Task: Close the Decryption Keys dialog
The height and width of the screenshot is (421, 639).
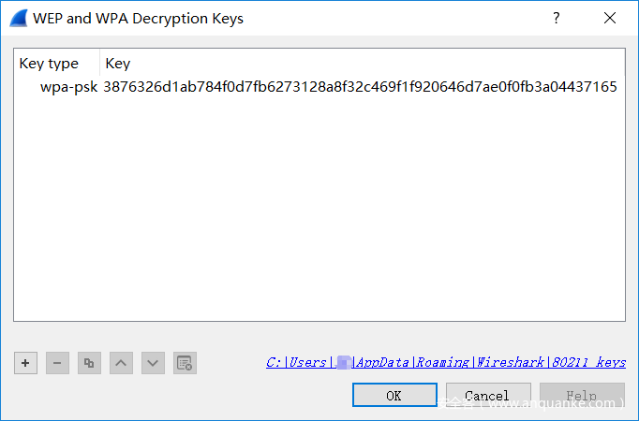Action: coord(610,18)
